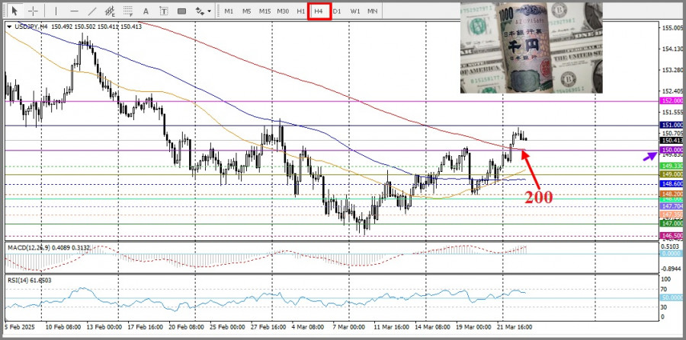This screenshot has height=340, width=686.
Task: Expand the USDJPY chart title triangle
Action: point(8,27)
